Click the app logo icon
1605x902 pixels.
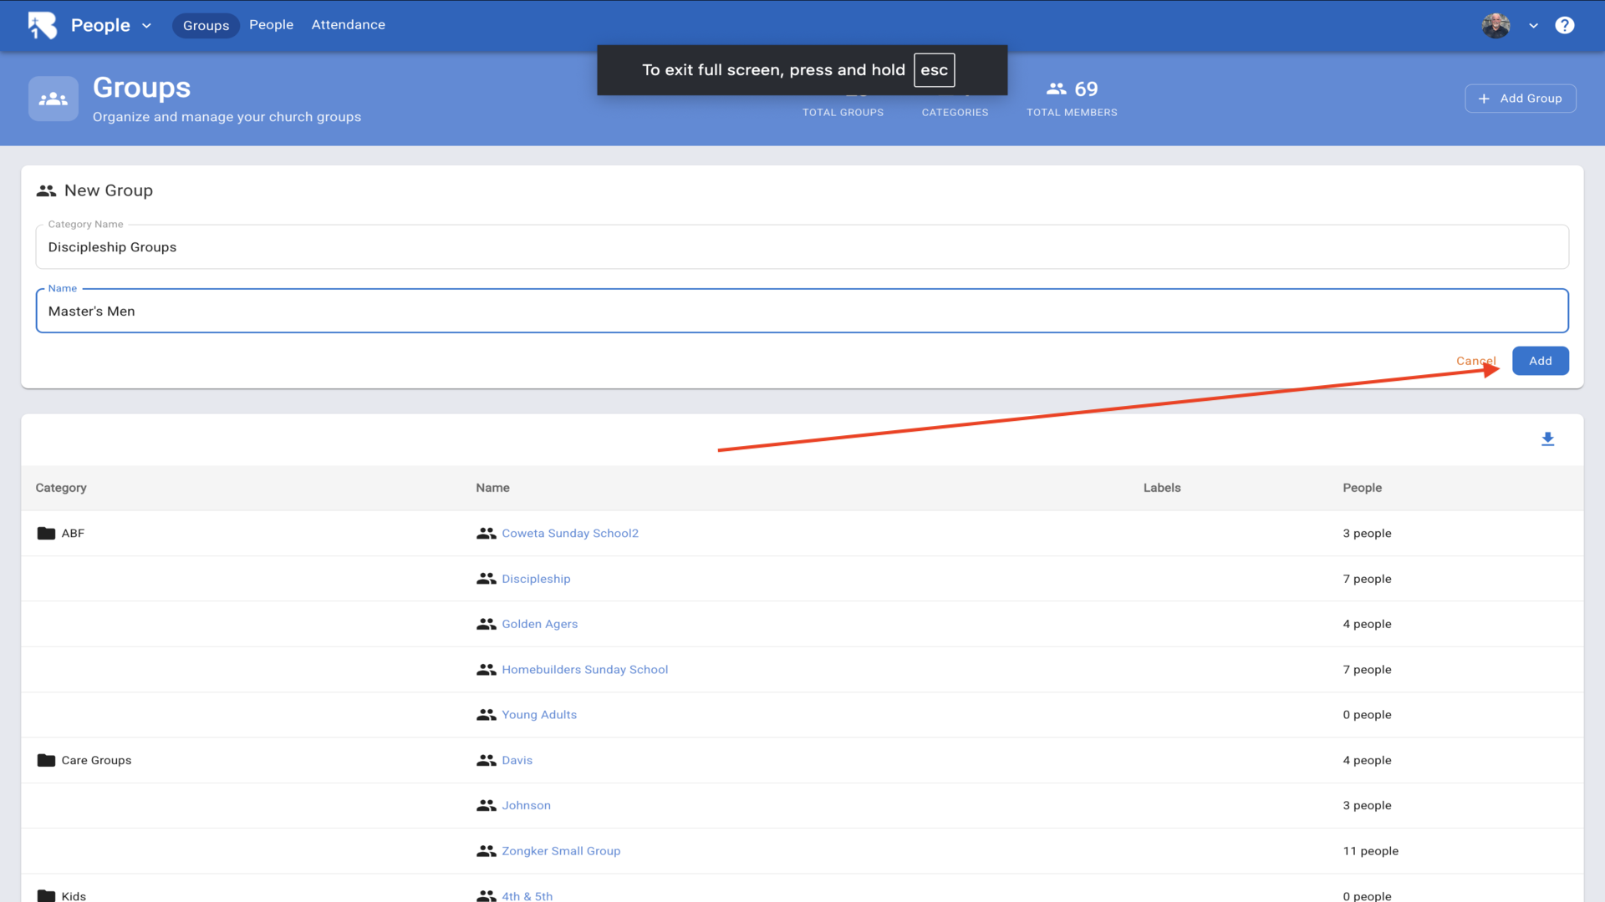click(43, 25)
